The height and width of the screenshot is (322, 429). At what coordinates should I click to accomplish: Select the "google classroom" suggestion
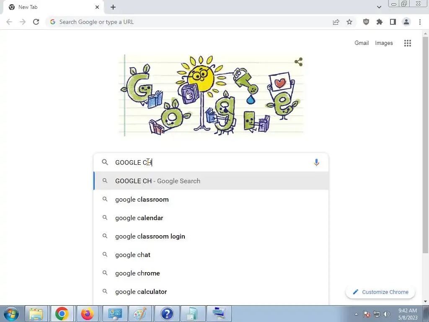[x=211, y=199]
